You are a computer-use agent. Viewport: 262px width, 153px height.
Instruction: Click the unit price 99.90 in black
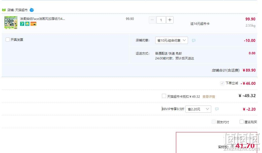pos(130,19)
